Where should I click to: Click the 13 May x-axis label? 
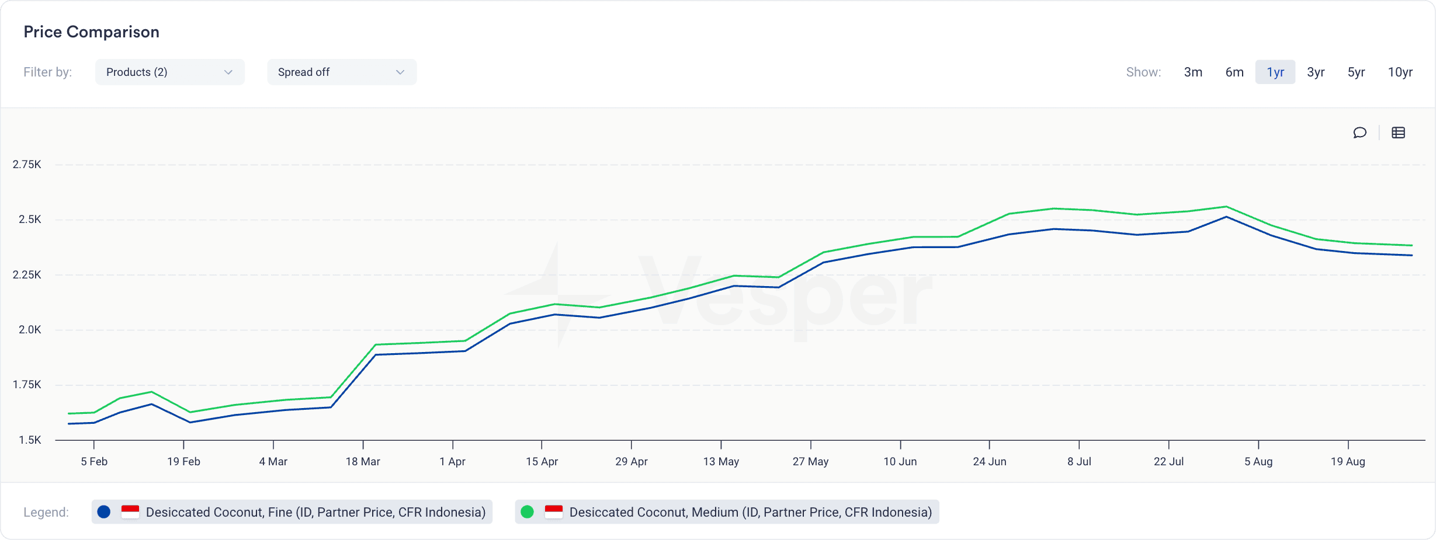721,461
